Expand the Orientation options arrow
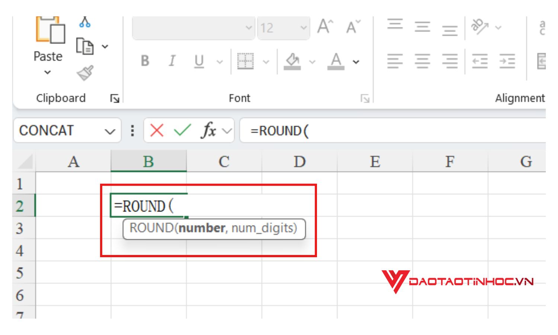The height and width of the screenshot is (335, 558). point(498,28)
